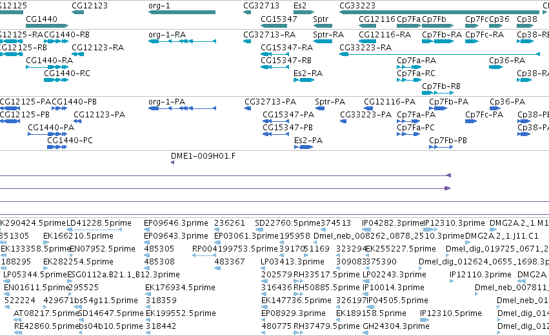
Task: Click the CG1440-RA transcript
Action: tap(50, 60)
